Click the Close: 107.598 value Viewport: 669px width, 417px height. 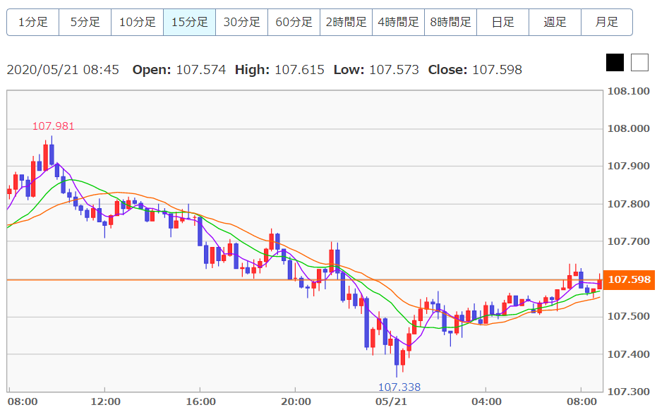(x=475, y=70)
